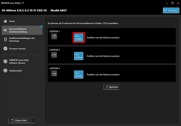The image size is (181, 126).
Task: Open Online-Hilfe
Action: (22, 121)
